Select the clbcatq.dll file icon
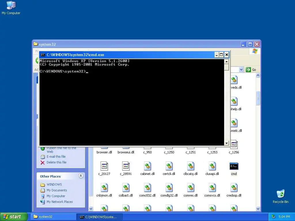This screenshot has width=295, height=221. point(191,166)
